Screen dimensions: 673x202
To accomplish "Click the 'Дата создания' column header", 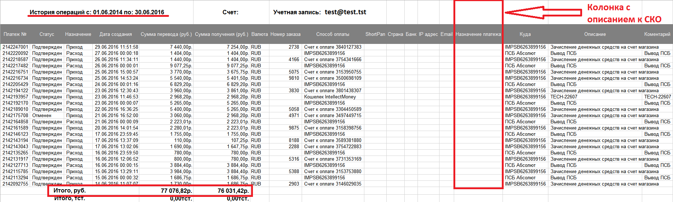I will (x=115, y=34).
